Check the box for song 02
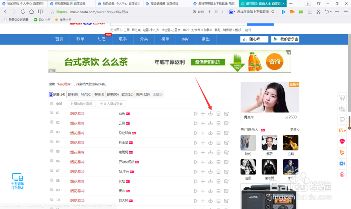 (x=52, y=122)
